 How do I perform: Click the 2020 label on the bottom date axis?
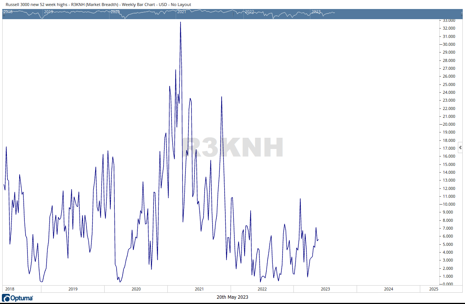pyautogui.click(x=136, y=289)
